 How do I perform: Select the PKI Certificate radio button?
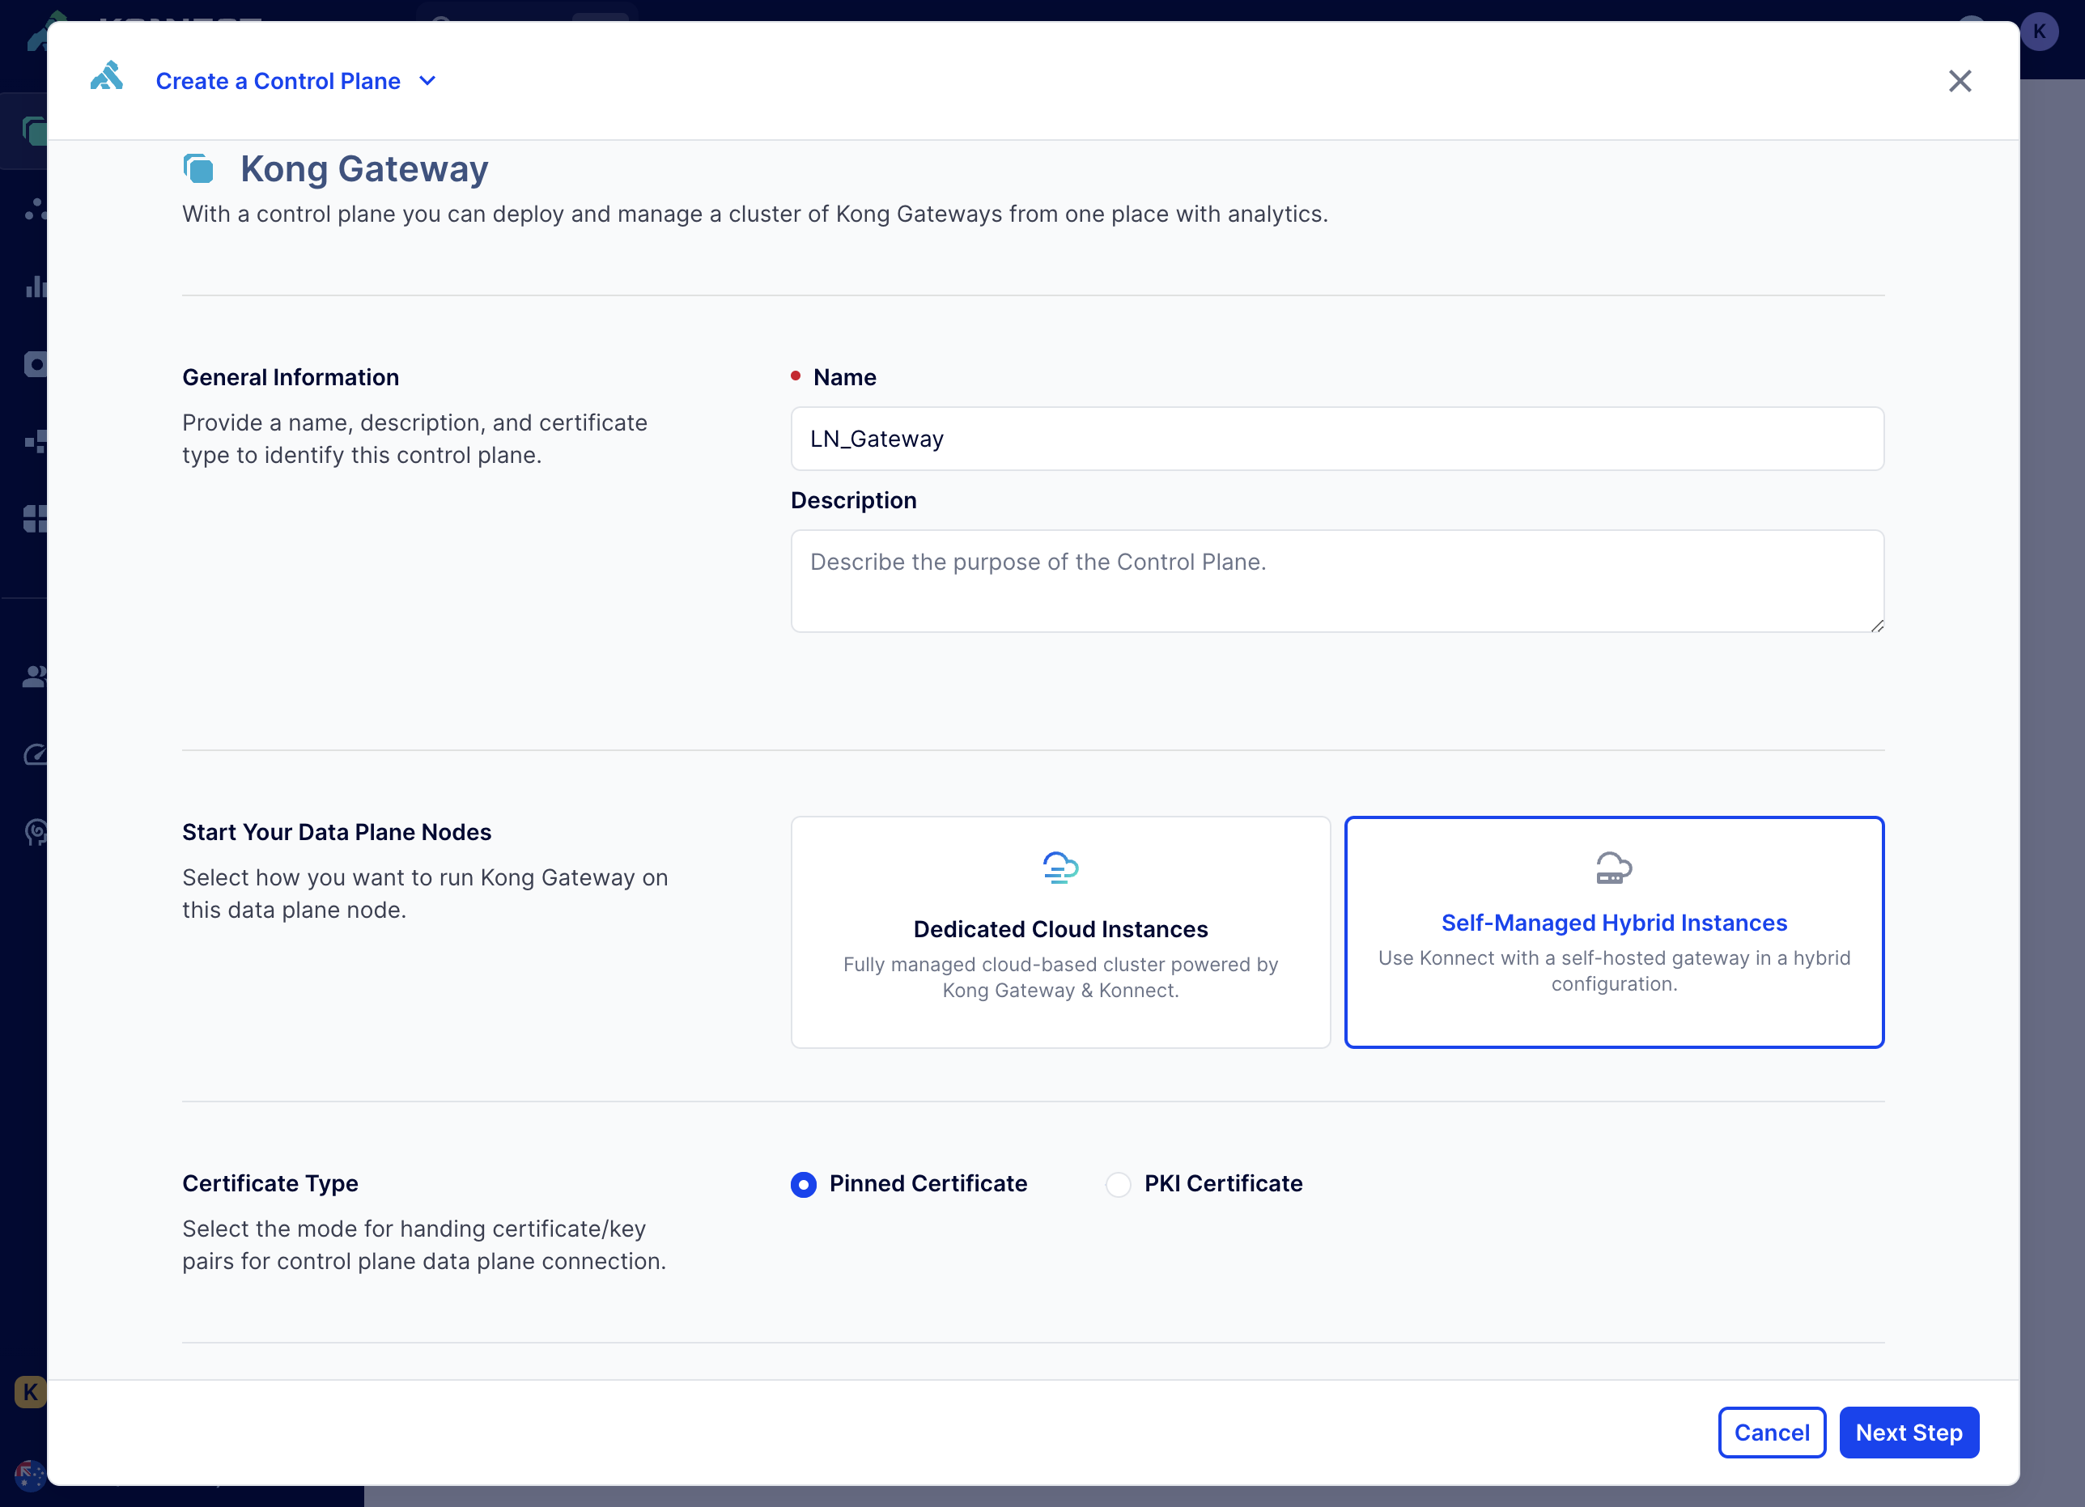(x=1118, y=1184)
